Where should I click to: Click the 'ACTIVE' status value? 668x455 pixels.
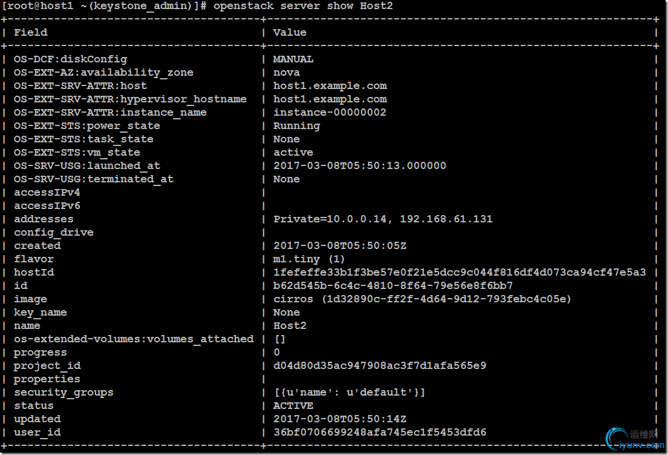(x=293, y=405)
